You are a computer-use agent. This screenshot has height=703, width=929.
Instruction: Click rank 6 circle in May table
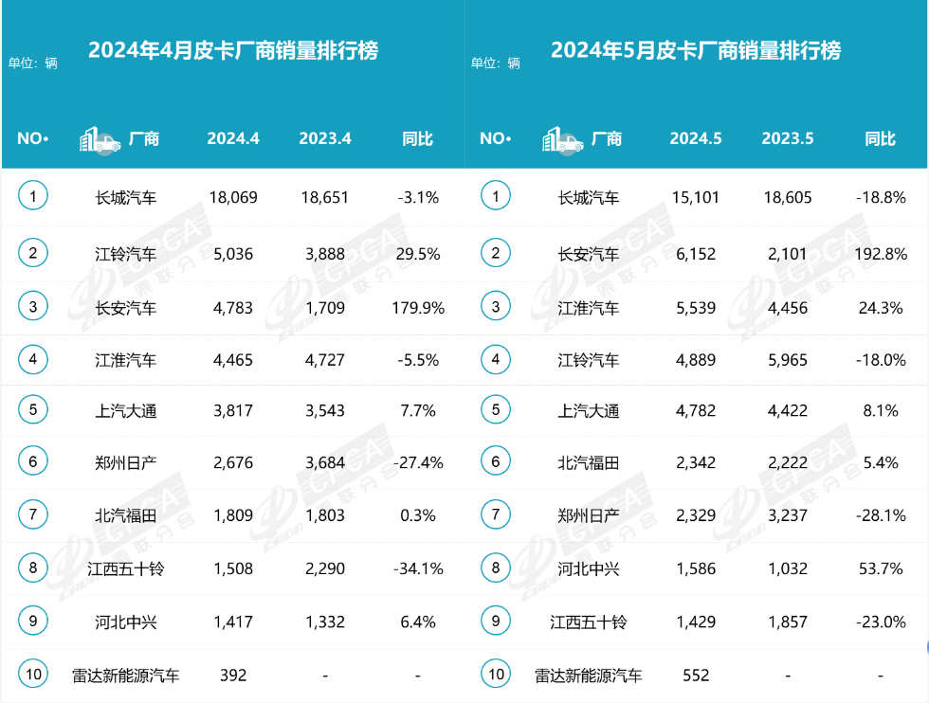[496, 462]
